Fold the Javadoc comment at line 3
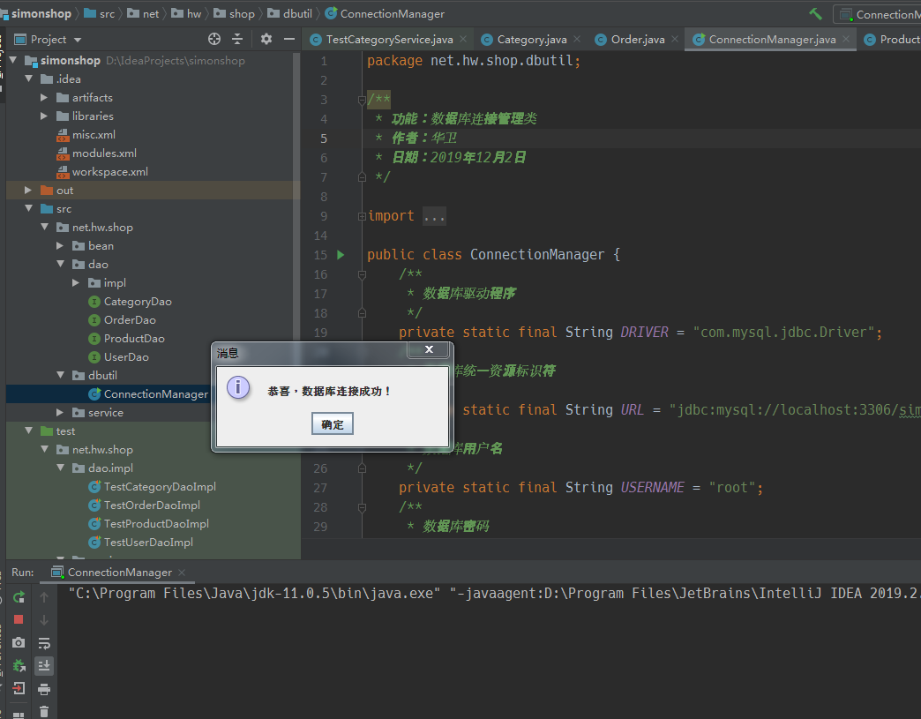 pos(362,100)
